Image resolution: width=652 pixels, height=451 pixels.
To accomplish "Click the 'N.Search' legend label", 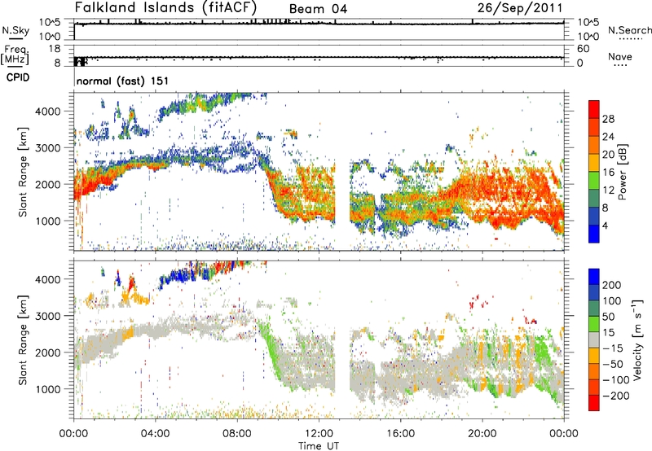I will click(x=630, y=30).
